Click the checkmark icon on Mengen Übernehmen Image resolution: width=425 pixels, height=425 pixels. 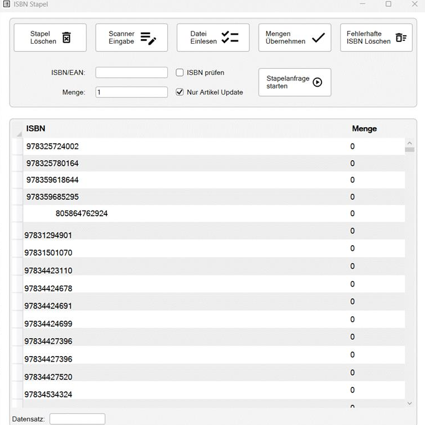[318, 38]
